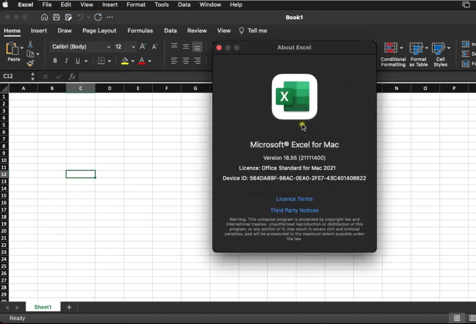The image size is (476, 324).
Task: Expand the borders options arrow
Action: pos(109,61)
